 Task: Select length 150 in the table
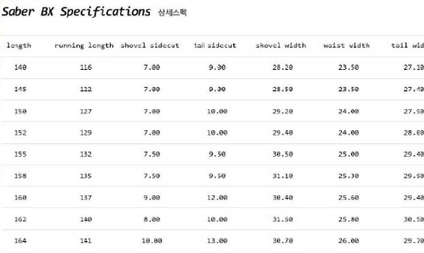tap(20, 111)
